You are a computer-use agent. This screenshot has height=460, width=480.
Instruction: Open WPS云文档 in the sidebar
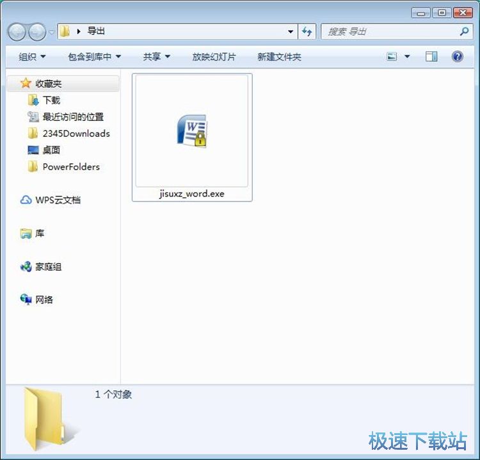point(58,200)
